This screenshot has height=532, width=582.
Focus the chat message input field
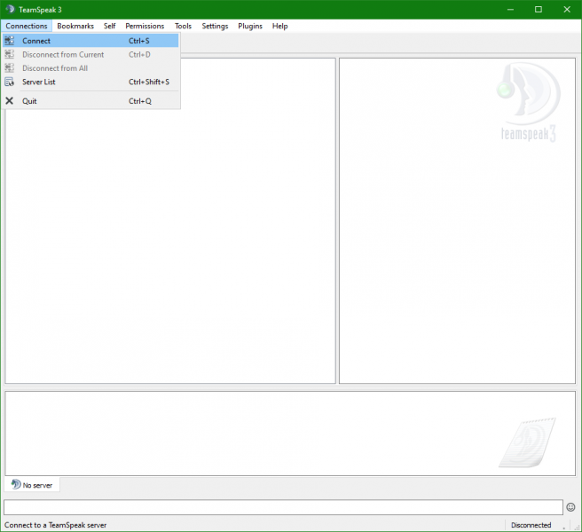click(x=283, y=507)
